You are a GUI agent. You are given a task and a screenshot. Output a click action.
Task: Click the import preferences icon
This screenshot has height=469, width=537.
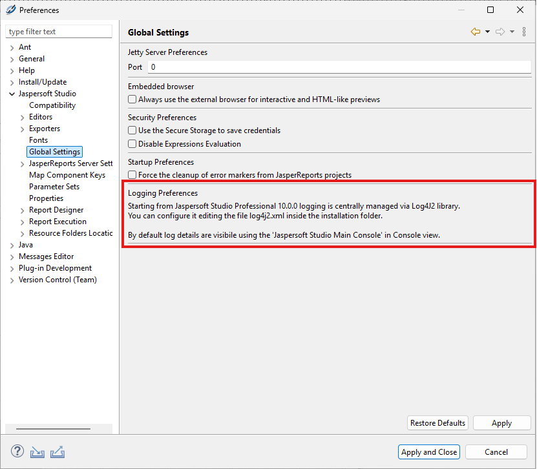point(37,452)
